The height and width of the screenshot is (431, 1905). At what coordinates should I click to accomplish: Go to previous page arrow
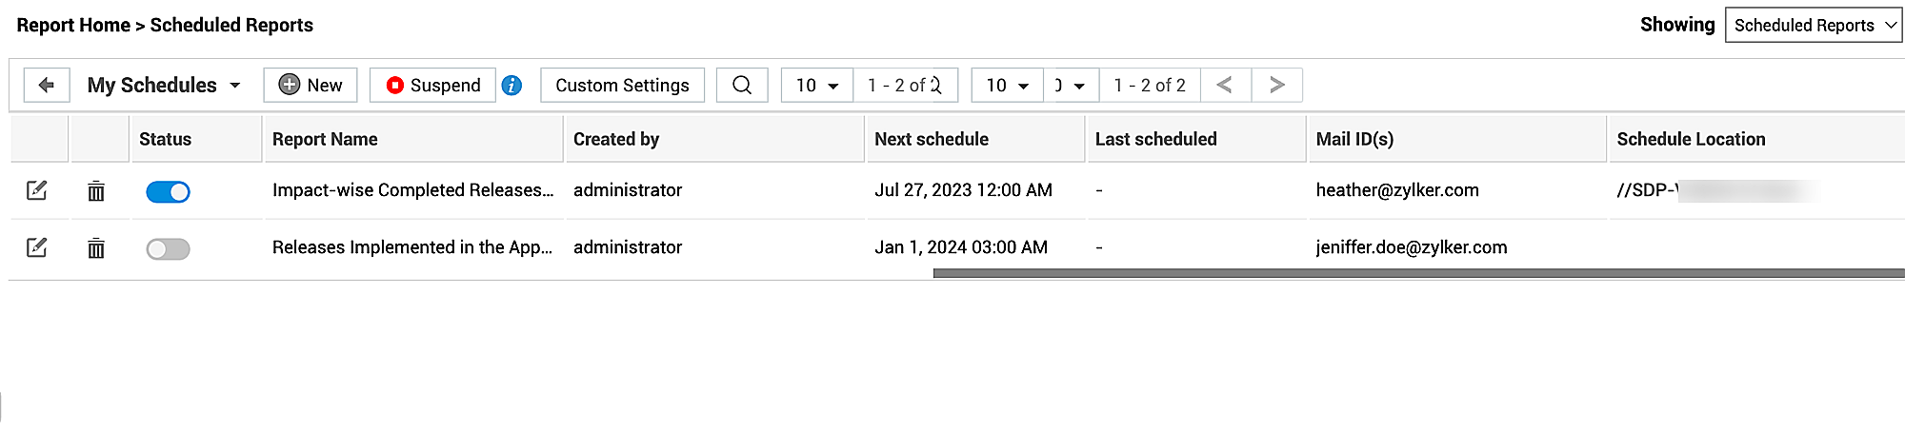(1225, 86)
